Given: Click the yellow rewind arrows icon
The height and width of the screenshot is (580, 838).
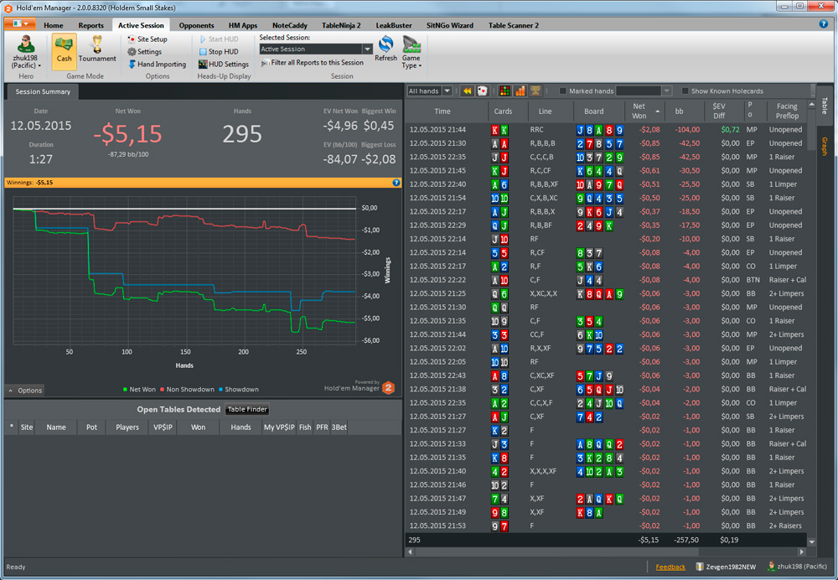Looking at the screenshot, I should [x=467, y=91].
